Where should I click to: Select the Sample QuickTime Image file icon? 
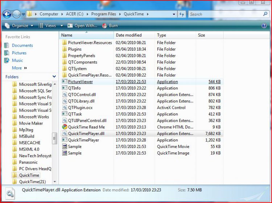click(x=65, y=153)
